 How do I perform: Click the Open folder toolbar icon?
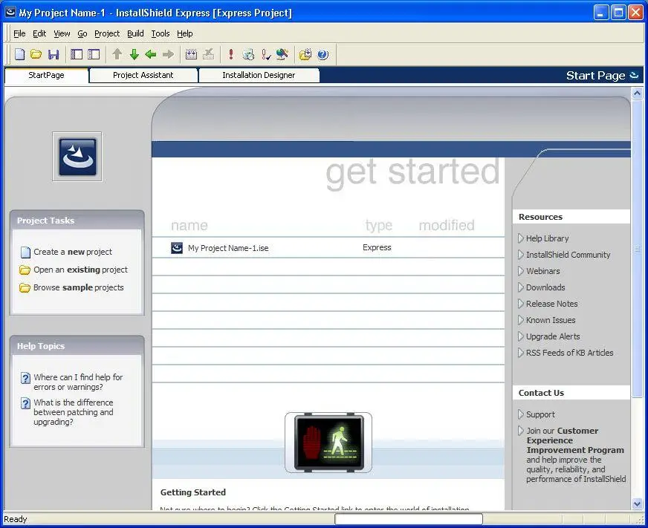(x=36, y=54)
